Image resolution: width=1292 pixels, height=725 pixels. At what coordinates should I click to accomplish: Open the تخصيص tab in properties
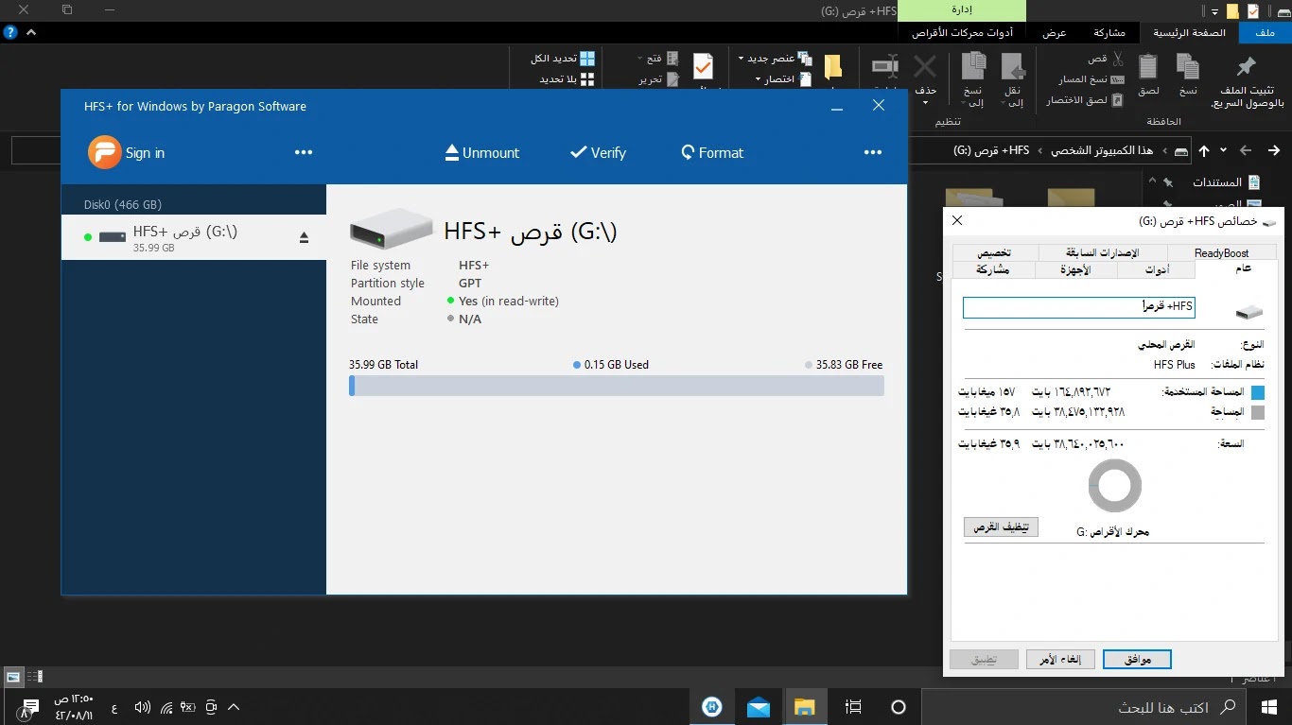(x=995, y=252)
